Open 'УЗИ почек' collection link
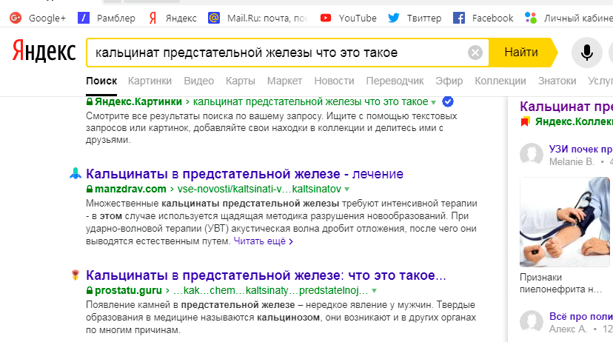The image size is (613, 342). click(580, 149)
